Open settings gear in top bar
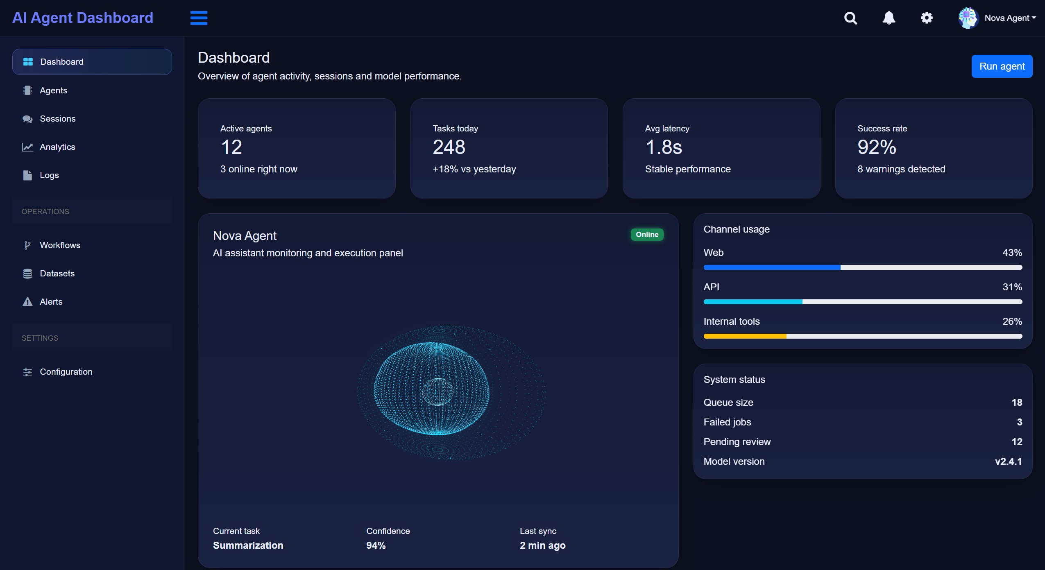The image size is (1045, 570). [x=927, y=18]
